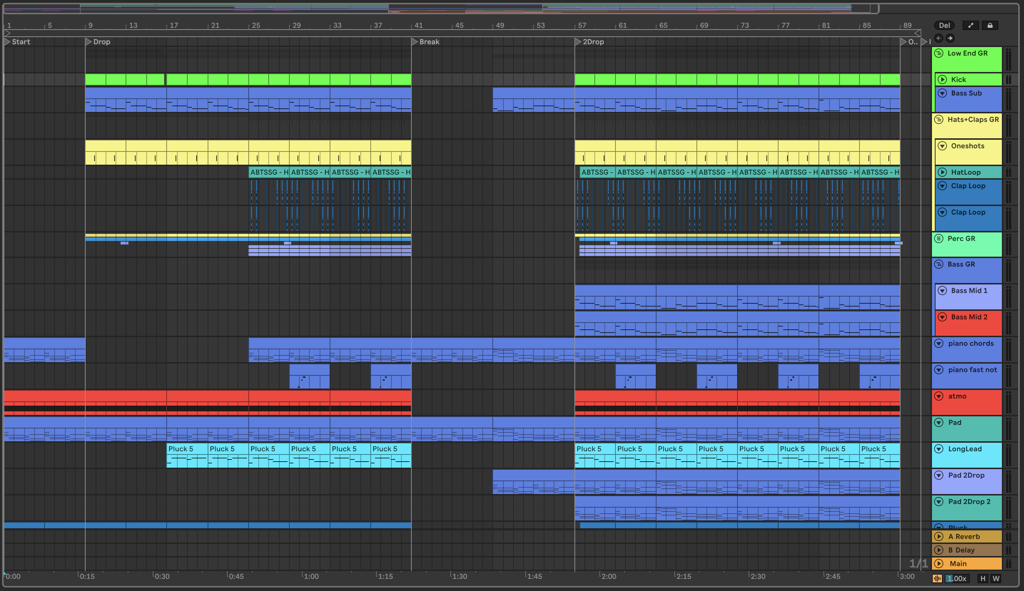Toggle the audio waveform view button
Screen dimensions: 1024x591
[937, 579]
